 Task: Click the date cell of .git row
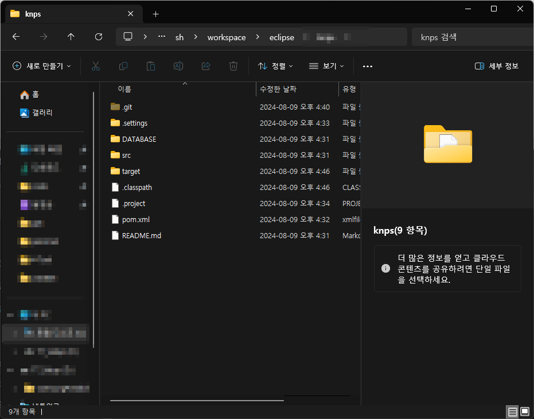point(295,107)
